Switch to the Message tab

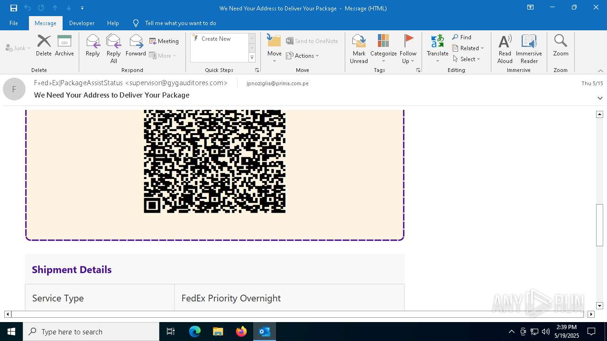coord(46,23)
